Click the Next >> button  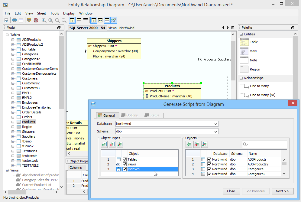pos(283,191)
